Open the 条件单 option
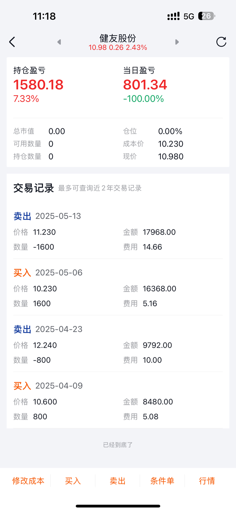236x512 pixels. click(162, 481)
